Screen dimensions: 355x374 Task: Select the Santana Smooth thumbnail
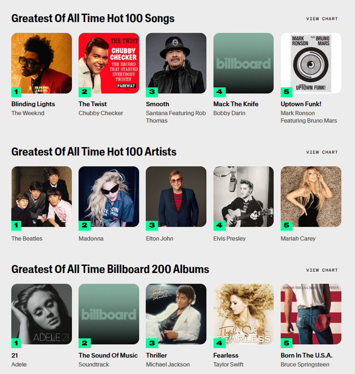(x=176, y=63)
